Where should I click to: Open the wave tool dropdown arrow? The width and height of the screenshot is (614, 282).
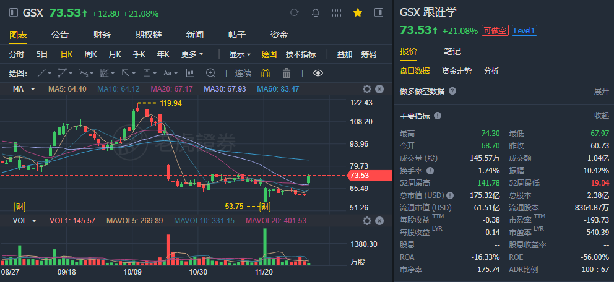point(92,73)
